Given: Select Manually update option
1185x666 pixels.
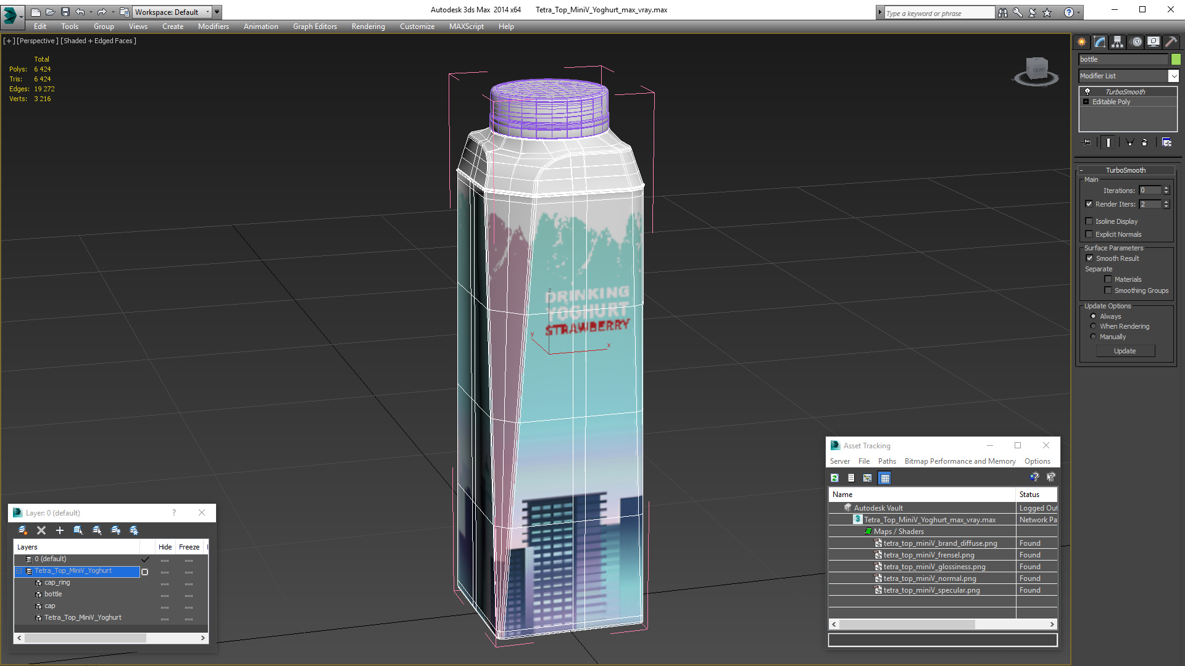Looking at the screenshot, I should click(1094, 337).
